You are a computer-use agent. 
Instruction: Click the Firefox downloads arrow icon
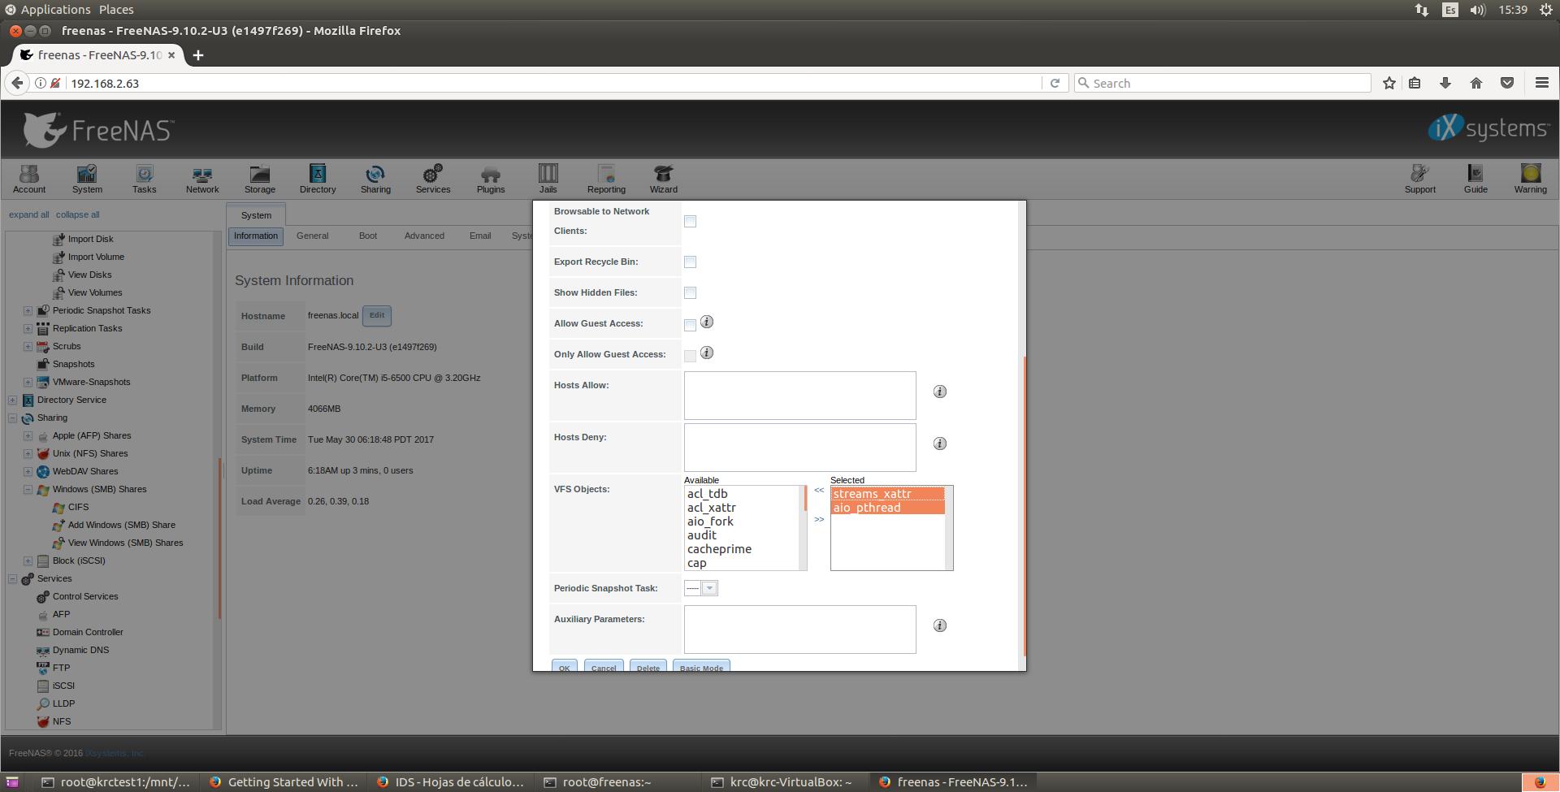1445,83
